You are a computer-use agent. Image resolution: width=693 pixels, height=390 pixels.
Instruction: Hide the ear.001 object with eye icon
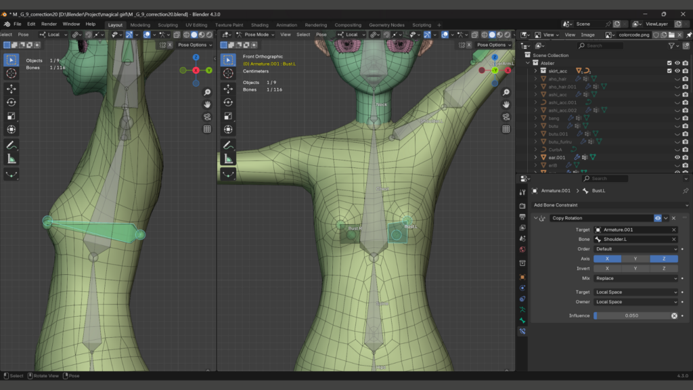(677, 157)
